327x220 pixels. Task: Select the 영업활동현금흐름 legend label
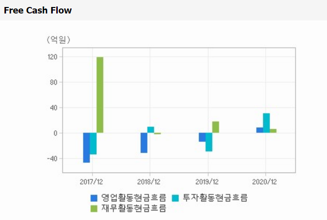(134, 198)
